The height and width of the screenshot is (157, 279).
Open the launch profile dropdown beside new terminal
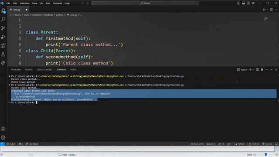pos(253,70)
